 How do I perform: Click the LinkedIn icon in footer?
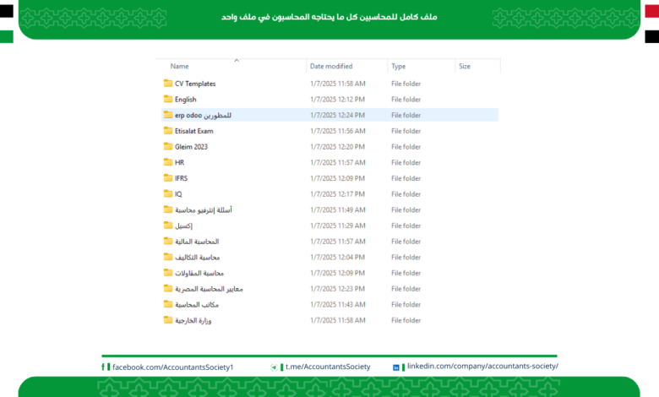pyautogui.click(x=396, y=367)
